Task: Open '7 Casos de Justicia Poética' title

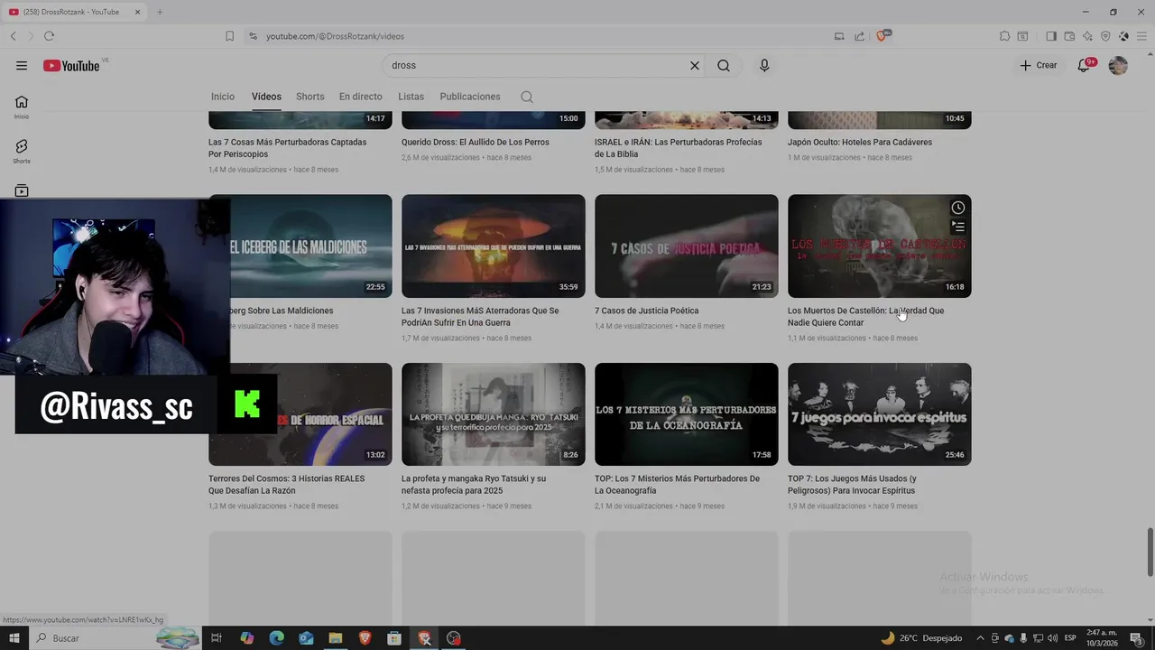Action: 646,311
